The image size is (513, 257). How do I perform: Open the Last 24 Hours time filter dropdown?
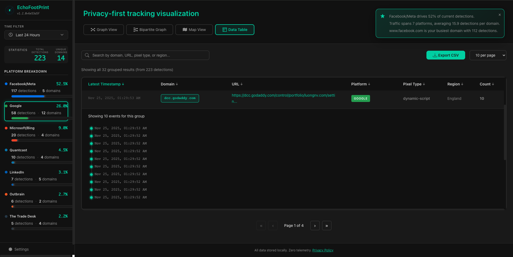pos(36,35)
